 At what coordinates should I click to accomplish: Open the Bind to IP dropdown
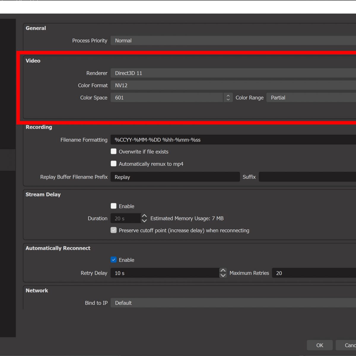(233, 303)
